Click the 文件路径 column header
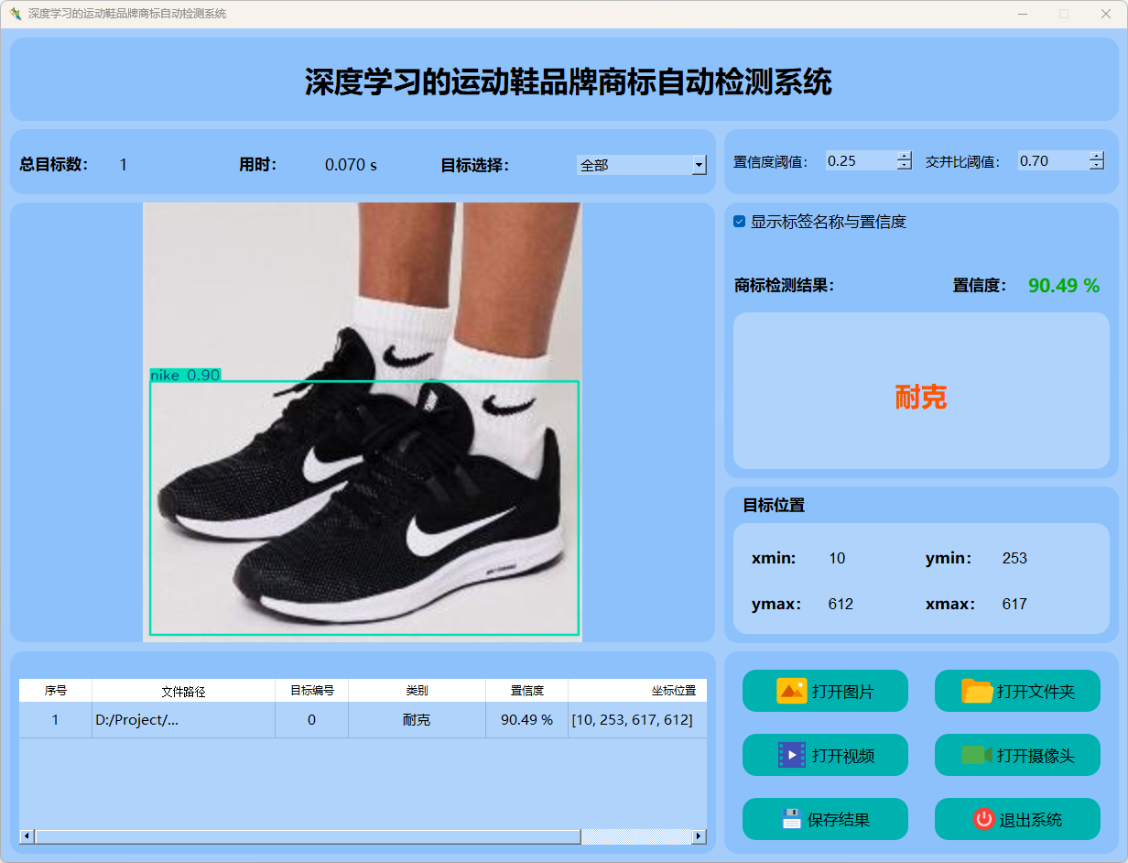Image resolution: width=1128 pixels, height=863 pixels. 183,691
